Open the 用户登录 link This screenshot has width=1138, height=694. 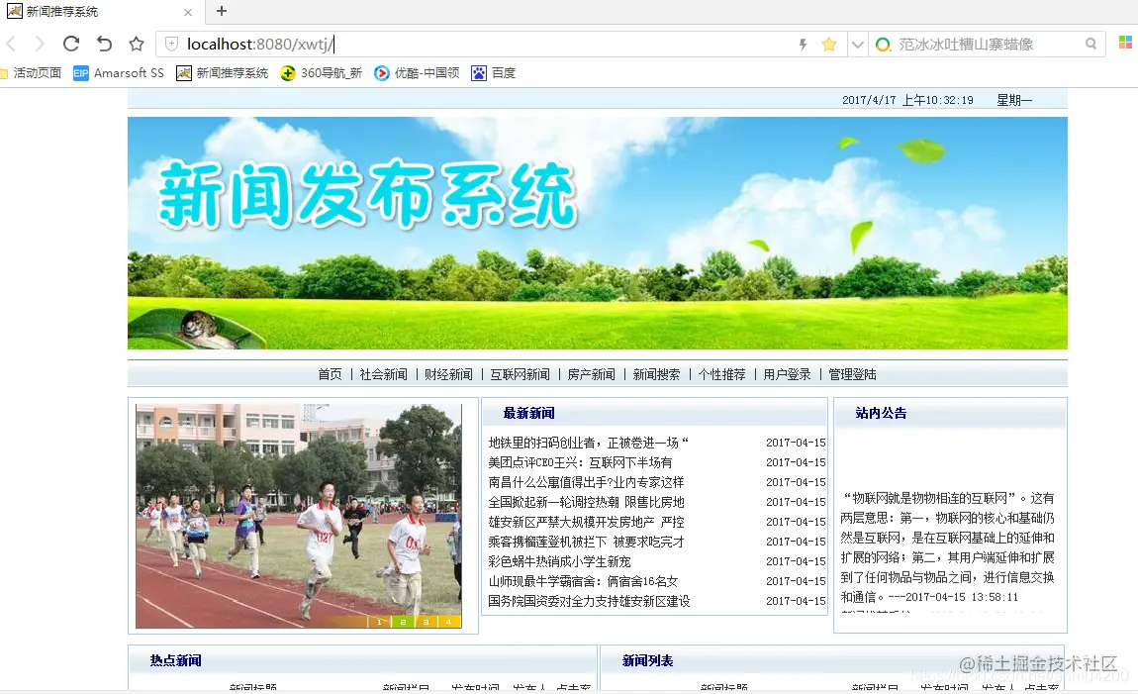(787, 374)
